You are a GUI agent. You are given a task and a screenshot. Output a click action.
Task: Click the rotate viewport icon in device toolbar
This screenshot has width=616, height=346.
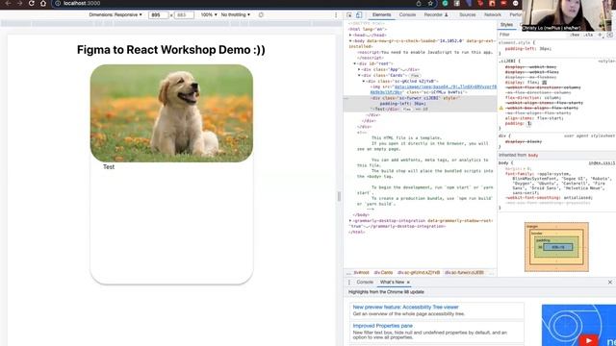(x=261, y=15)
